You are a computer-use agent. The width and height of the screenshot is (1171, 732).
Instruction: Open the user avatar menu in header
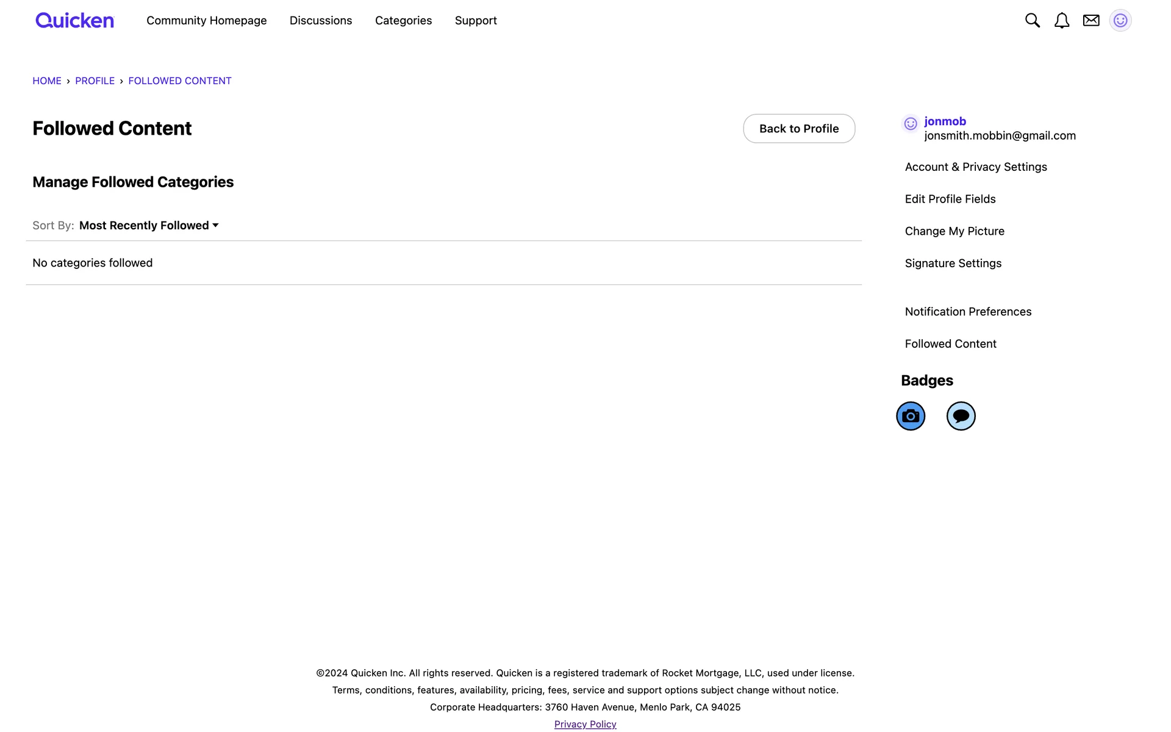(x=1120, y=21)
